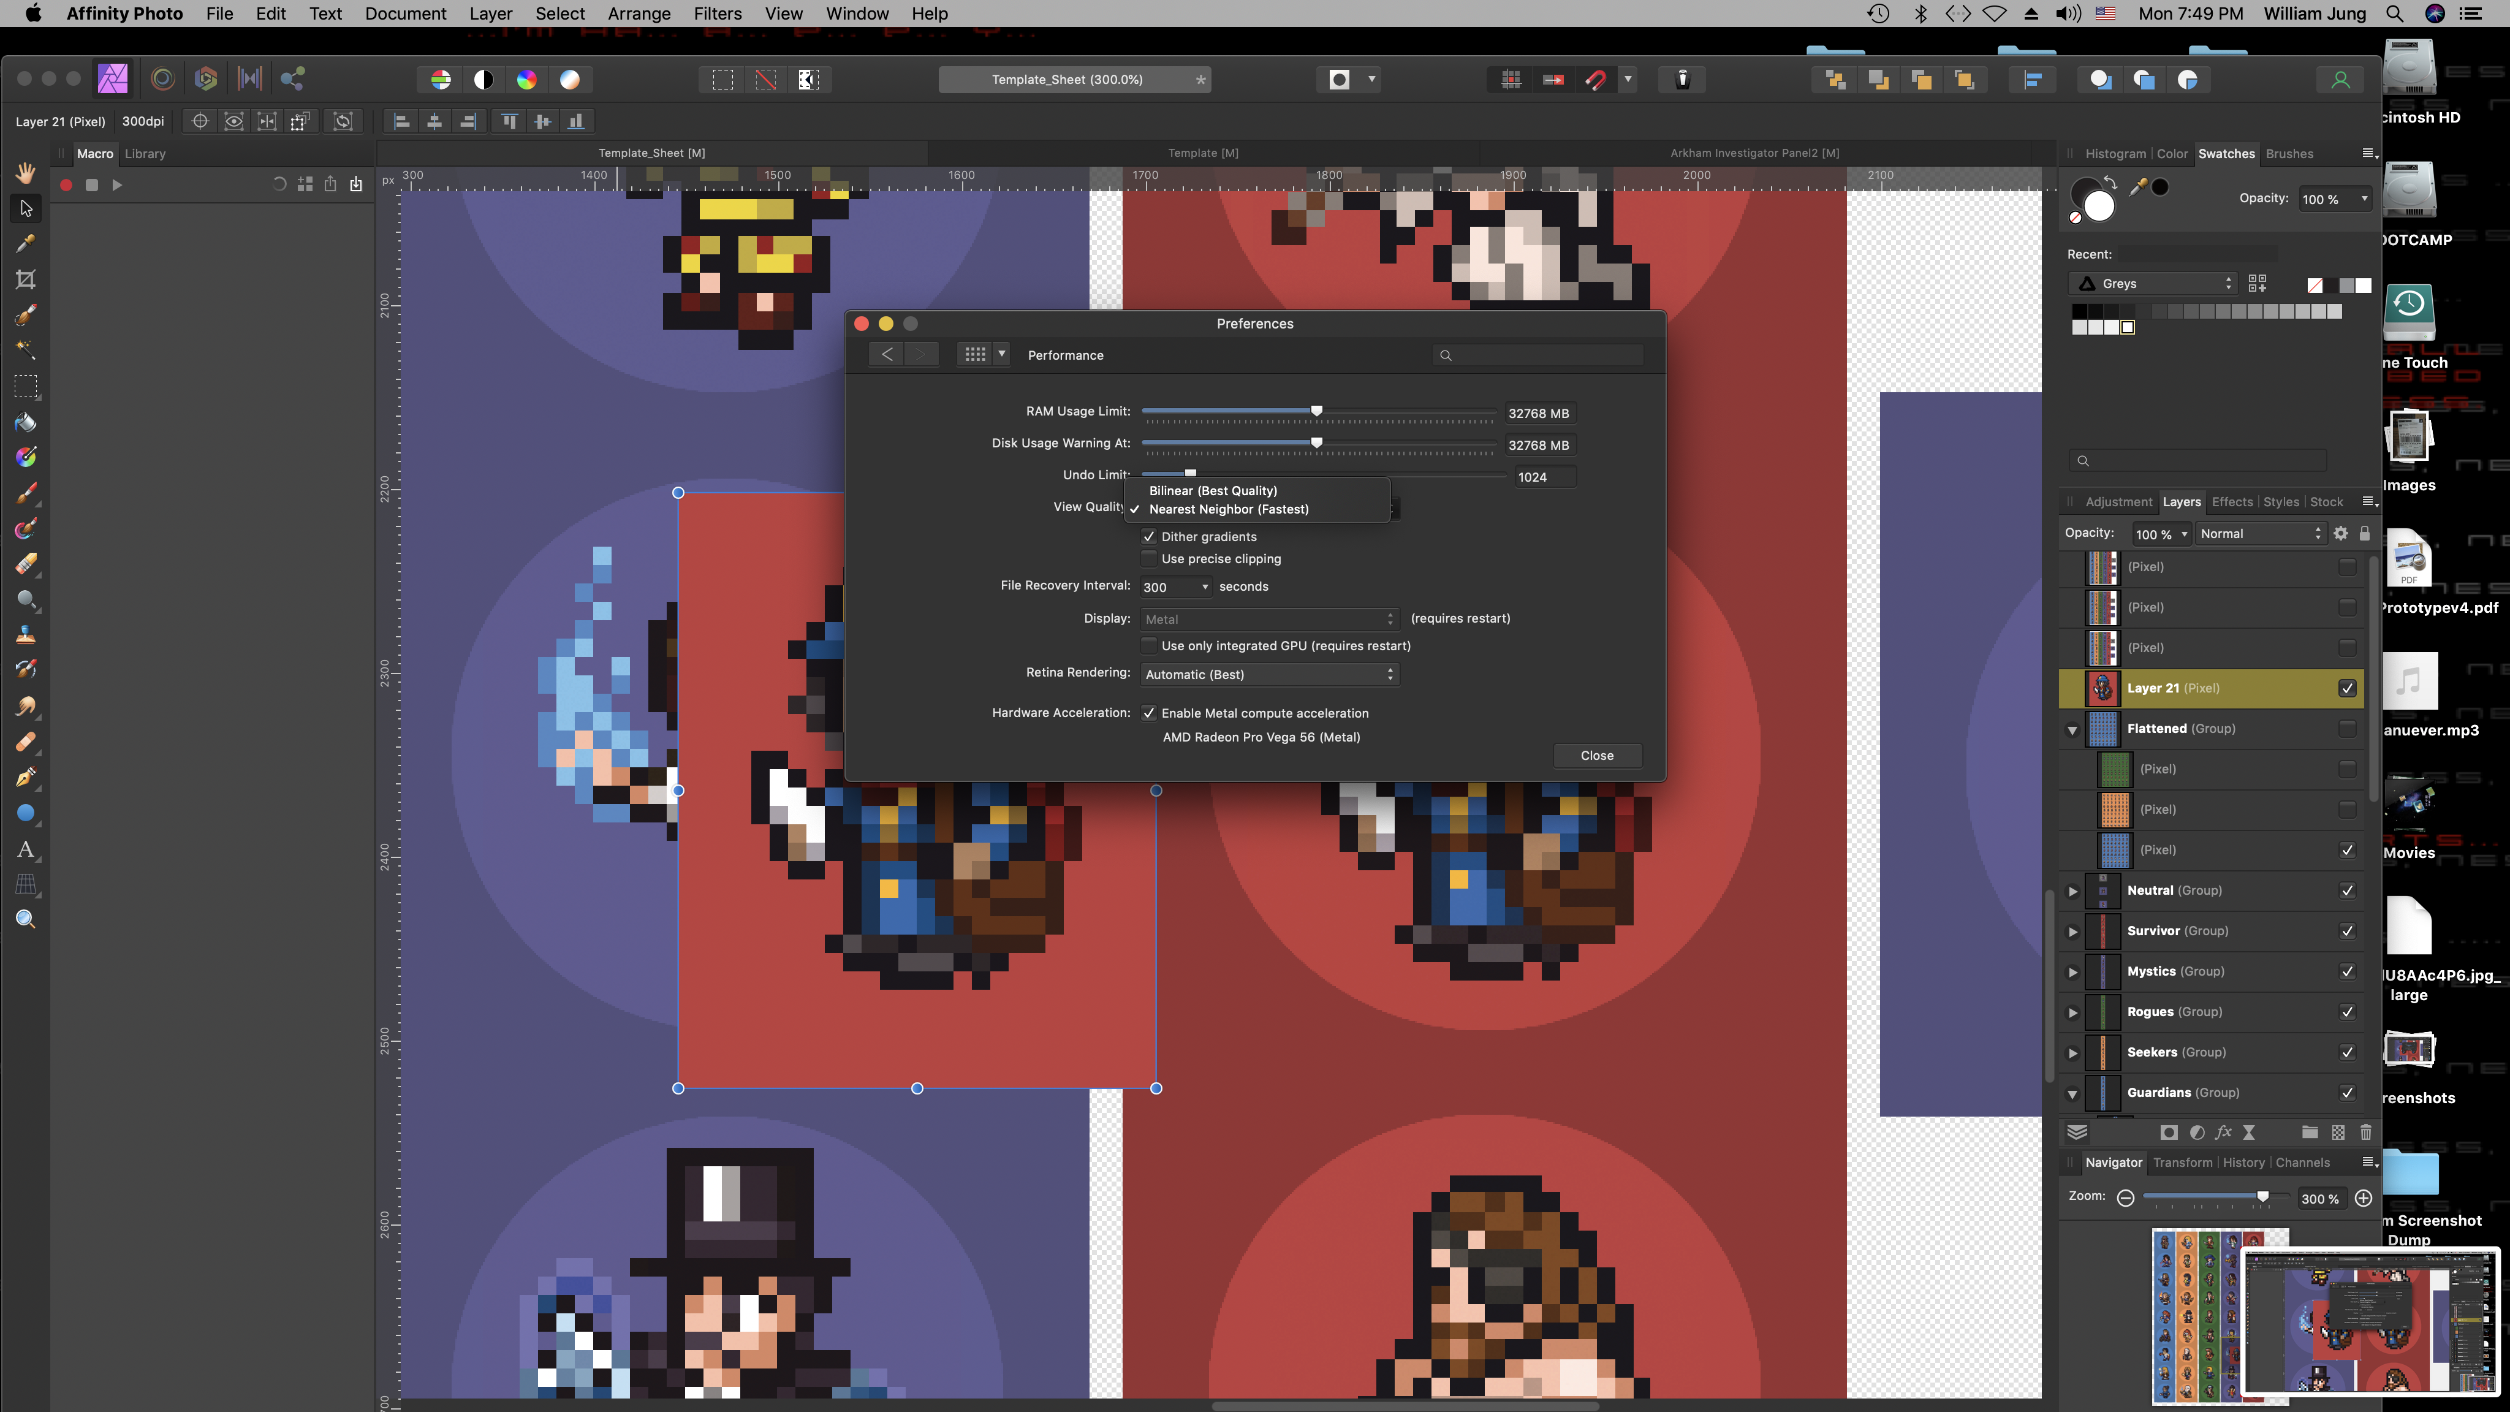Switch to Export Persona
The width and height of the screenshot is (2510, 1412).
pyautogui.click(x=292, y=79)
